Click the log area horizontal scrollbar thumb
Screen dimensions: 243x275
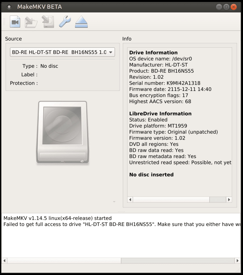click(64, 261)
